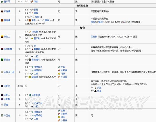Click the Creeper face icon
The image size is (156, 122).
pyautogui.click(x=2, y=60)
